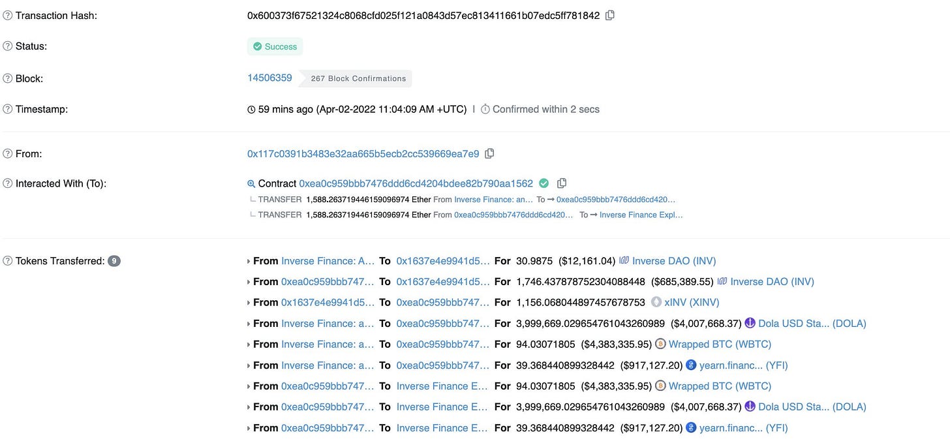Viewport: 950px width, 445px height.
Task: Expand the 30.9875 INV transfer row arrow
Action: coord(249,261)
